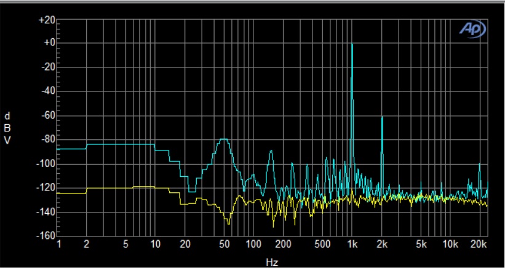The image size is (505, 269).
Task: Click the tip of the cyan 1 kHz fundamental peak
Action: pyautogui.click(x=352, y=44)
